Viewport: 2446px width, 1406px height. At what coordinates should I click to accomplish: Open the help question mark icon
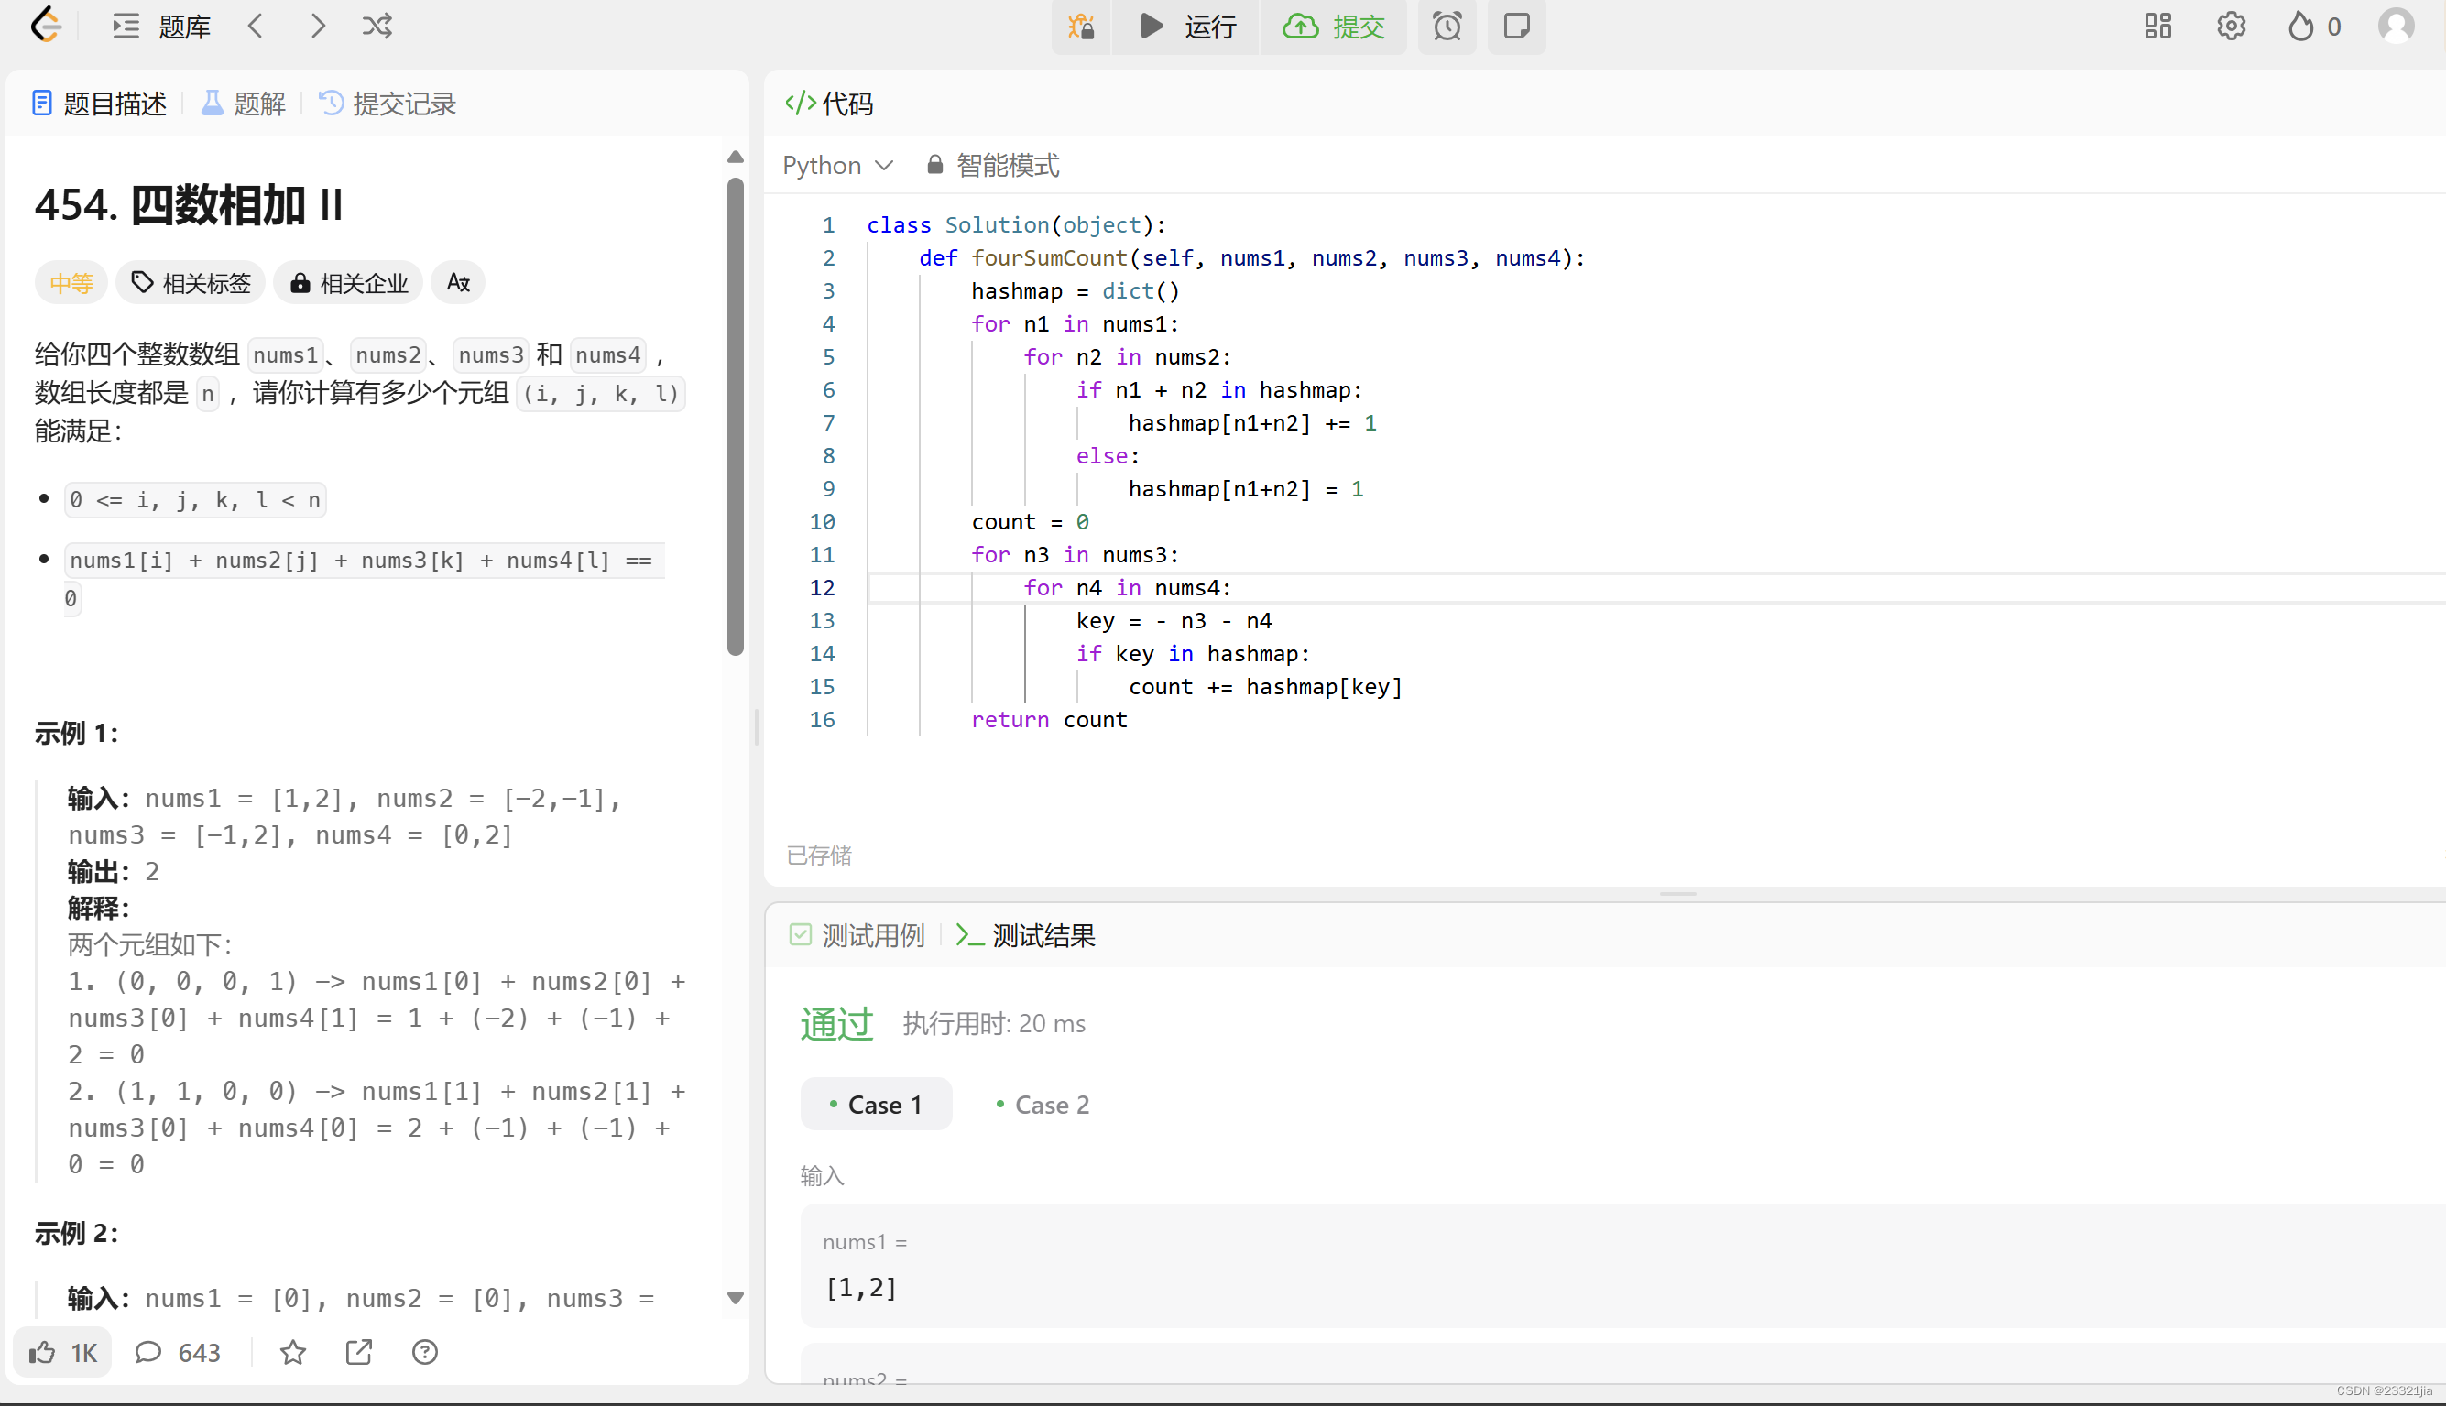(425, 1352)
